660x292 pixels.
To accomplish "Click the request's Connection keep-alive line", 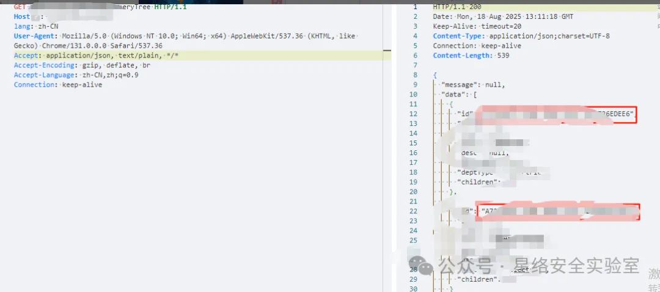I will [x=58, y=85].
